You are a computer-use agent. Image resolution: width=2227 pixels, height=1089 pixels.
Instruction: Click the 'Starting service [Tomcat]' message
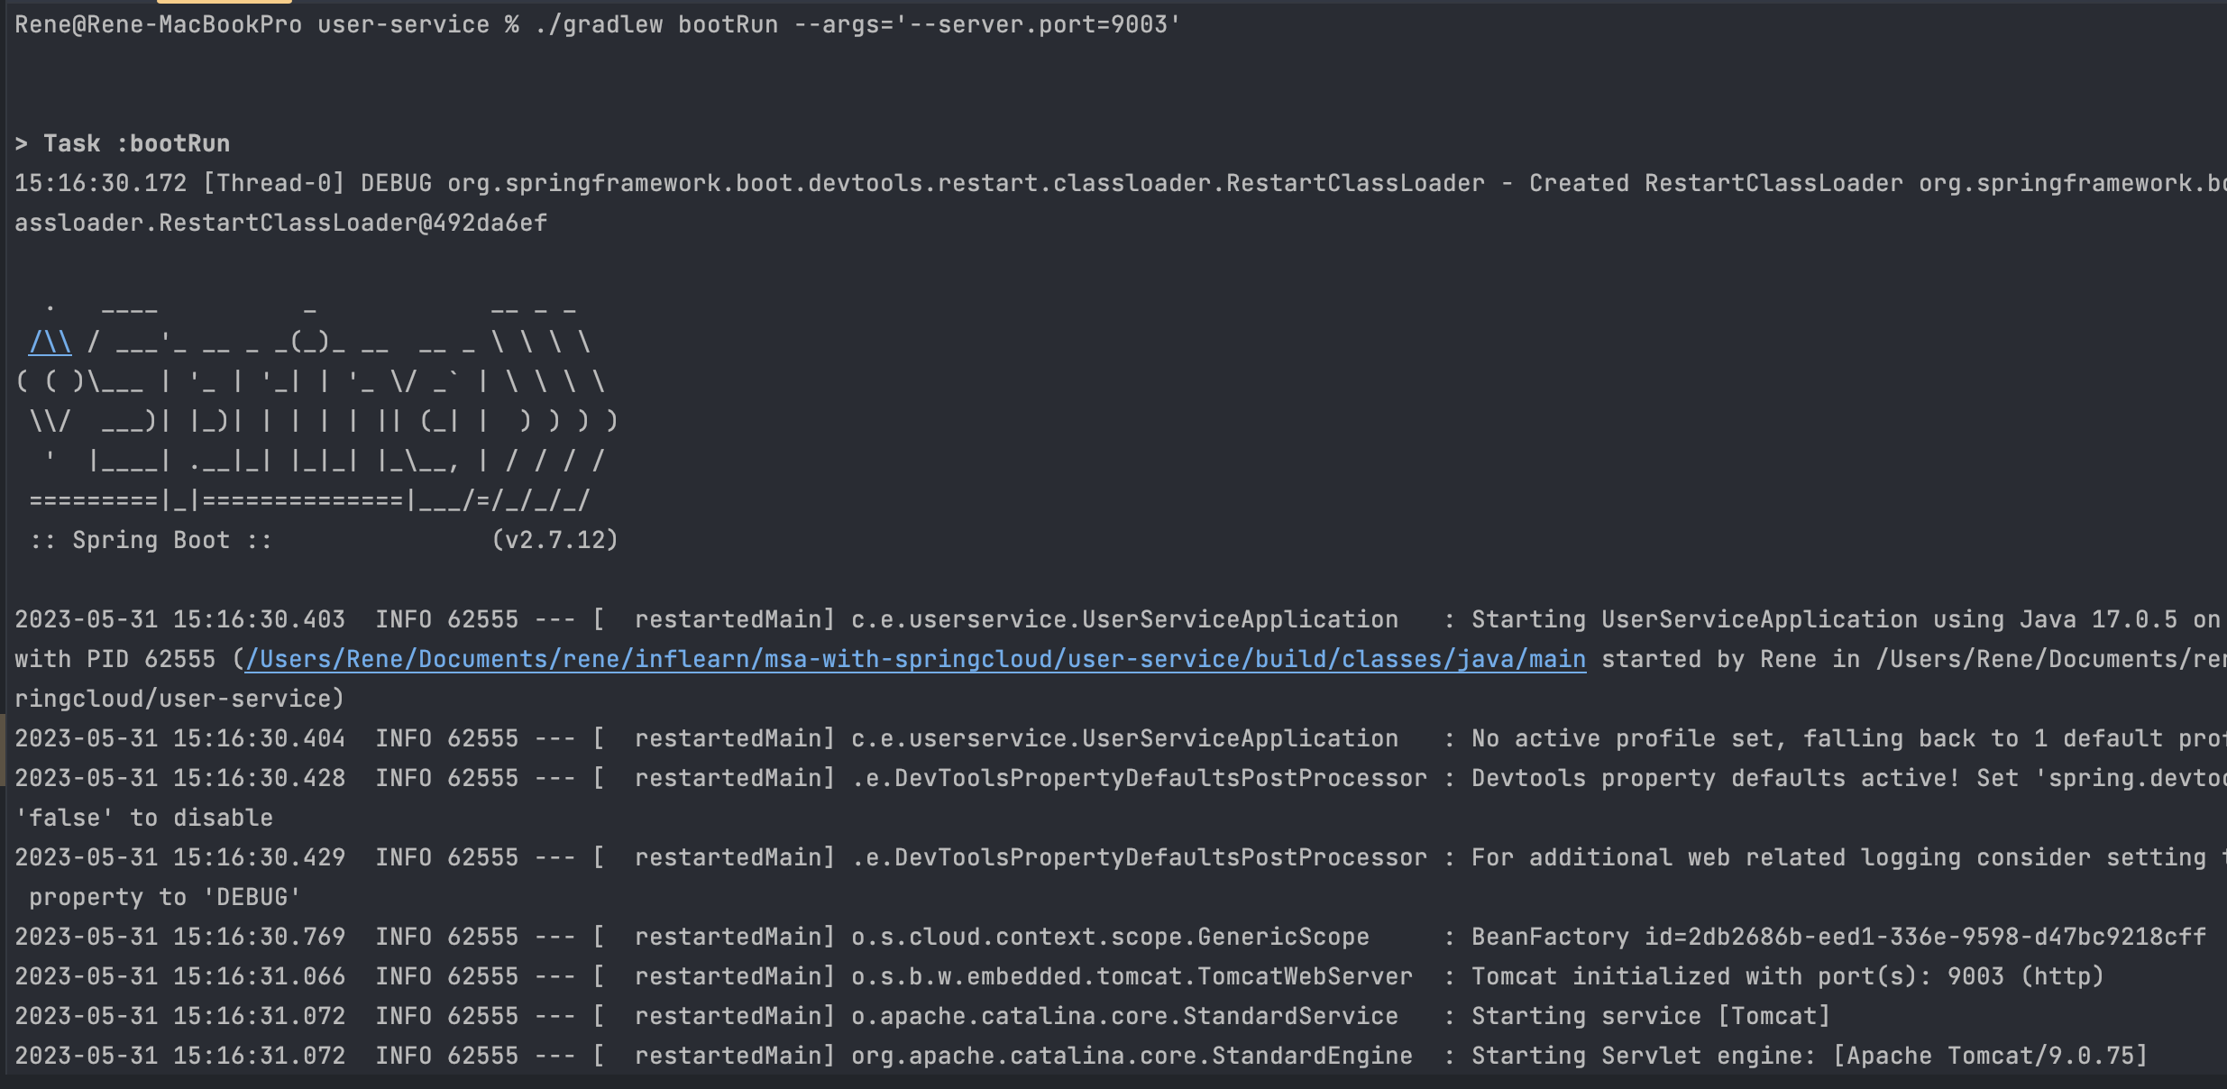coord(1650,1016)
